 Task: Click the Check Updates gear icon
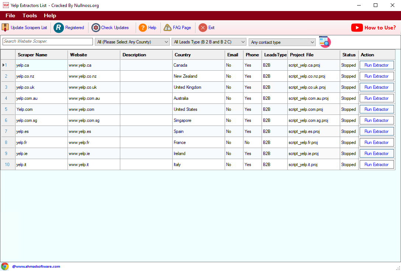tap(96, 28)
